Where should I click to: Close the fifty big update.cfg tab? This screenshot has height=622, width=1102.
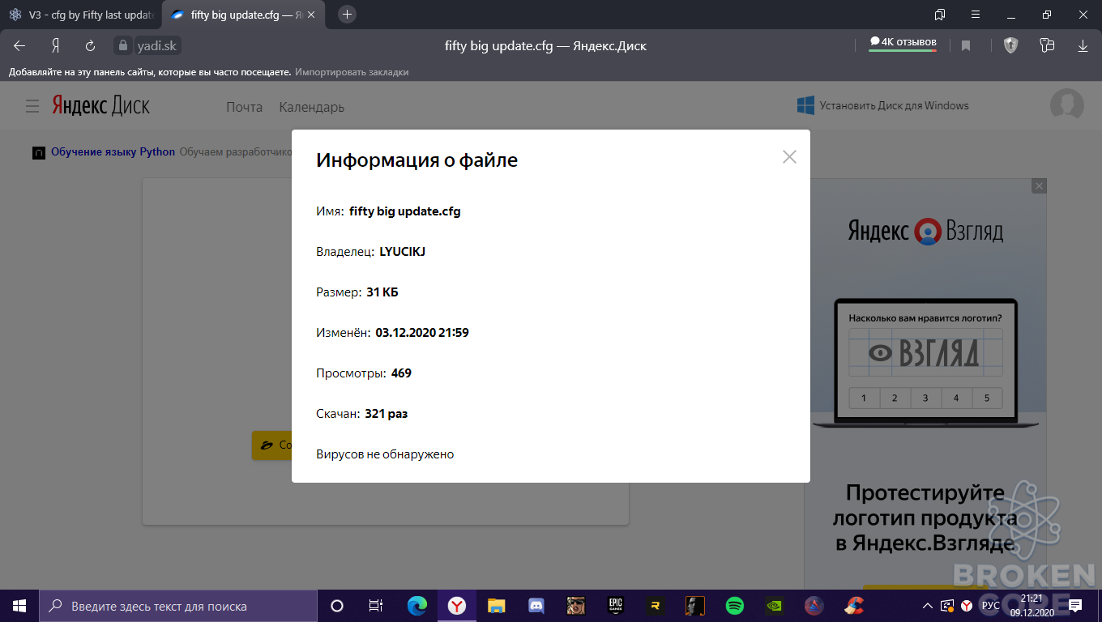312,15
